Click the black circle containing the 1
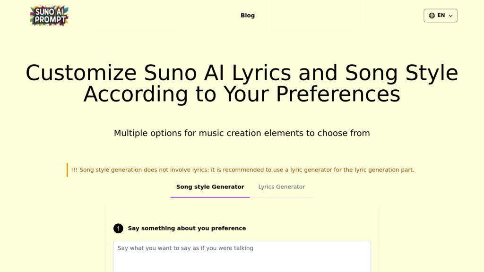Viewport: 484px width, 272px height. (x=119, y=228)
